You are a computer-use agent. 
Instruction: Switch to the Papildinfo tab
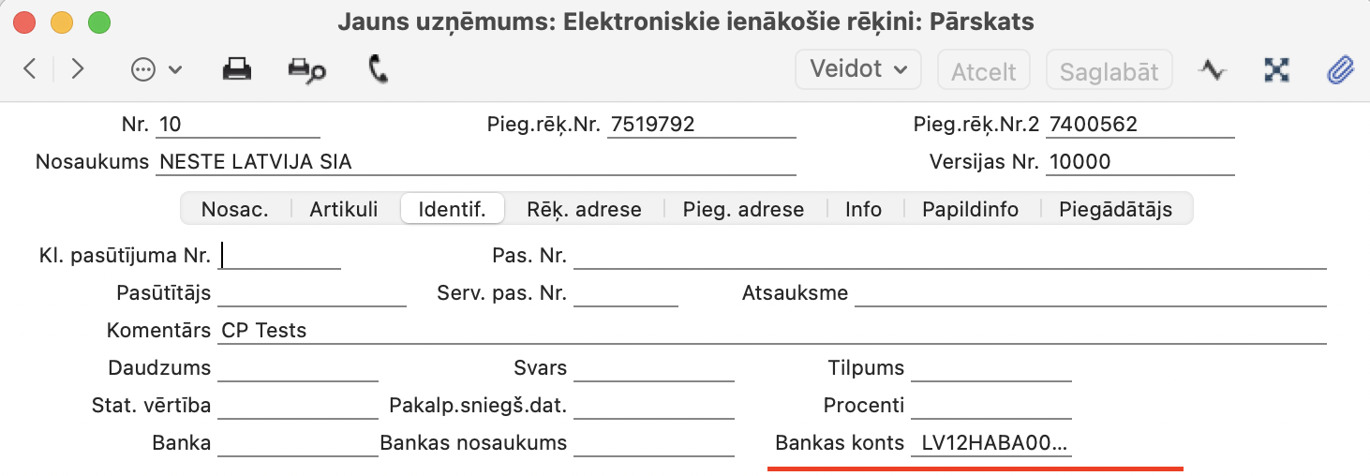coord(970,209)
